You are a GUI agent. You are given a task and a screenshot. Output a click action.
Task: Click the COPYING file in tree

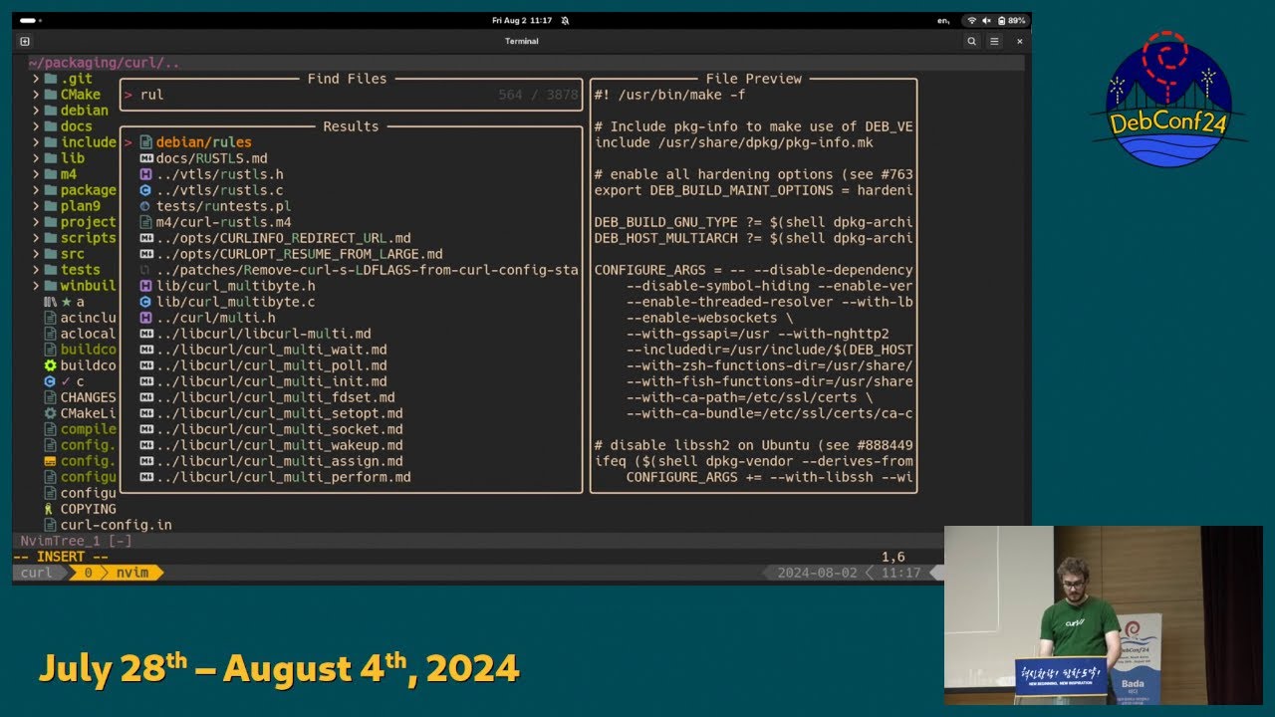[88, 509]
